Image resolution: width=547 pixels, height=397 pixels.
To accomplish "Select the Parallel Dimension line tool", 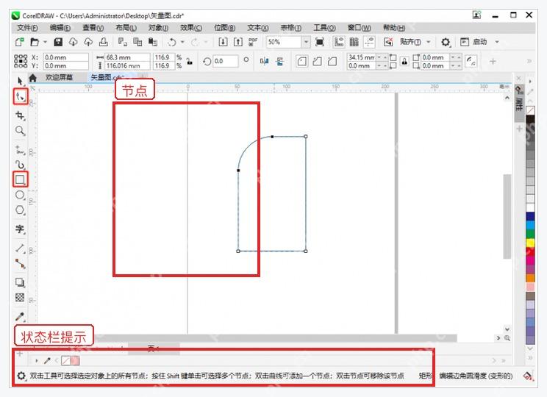I will click(x=20, y=248).
